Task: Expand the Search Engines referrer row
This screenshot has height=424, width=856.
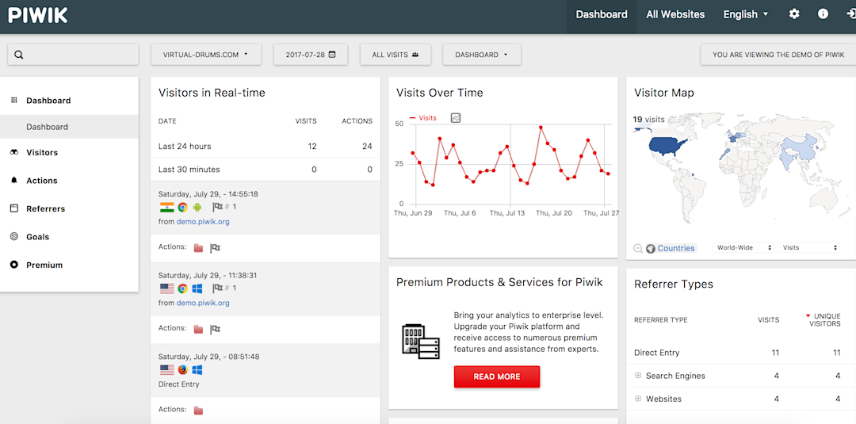Action: click(637, 376)
